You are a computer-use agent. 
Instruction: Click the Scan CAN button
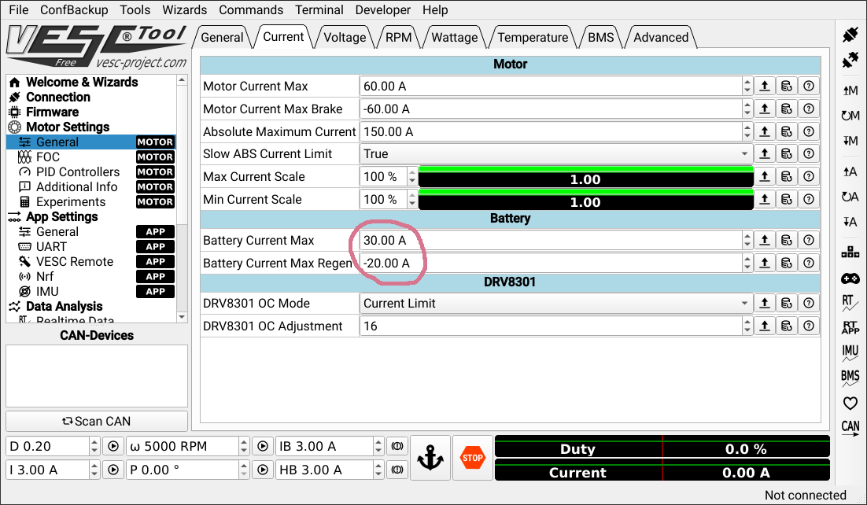click(x=97, y=421)
